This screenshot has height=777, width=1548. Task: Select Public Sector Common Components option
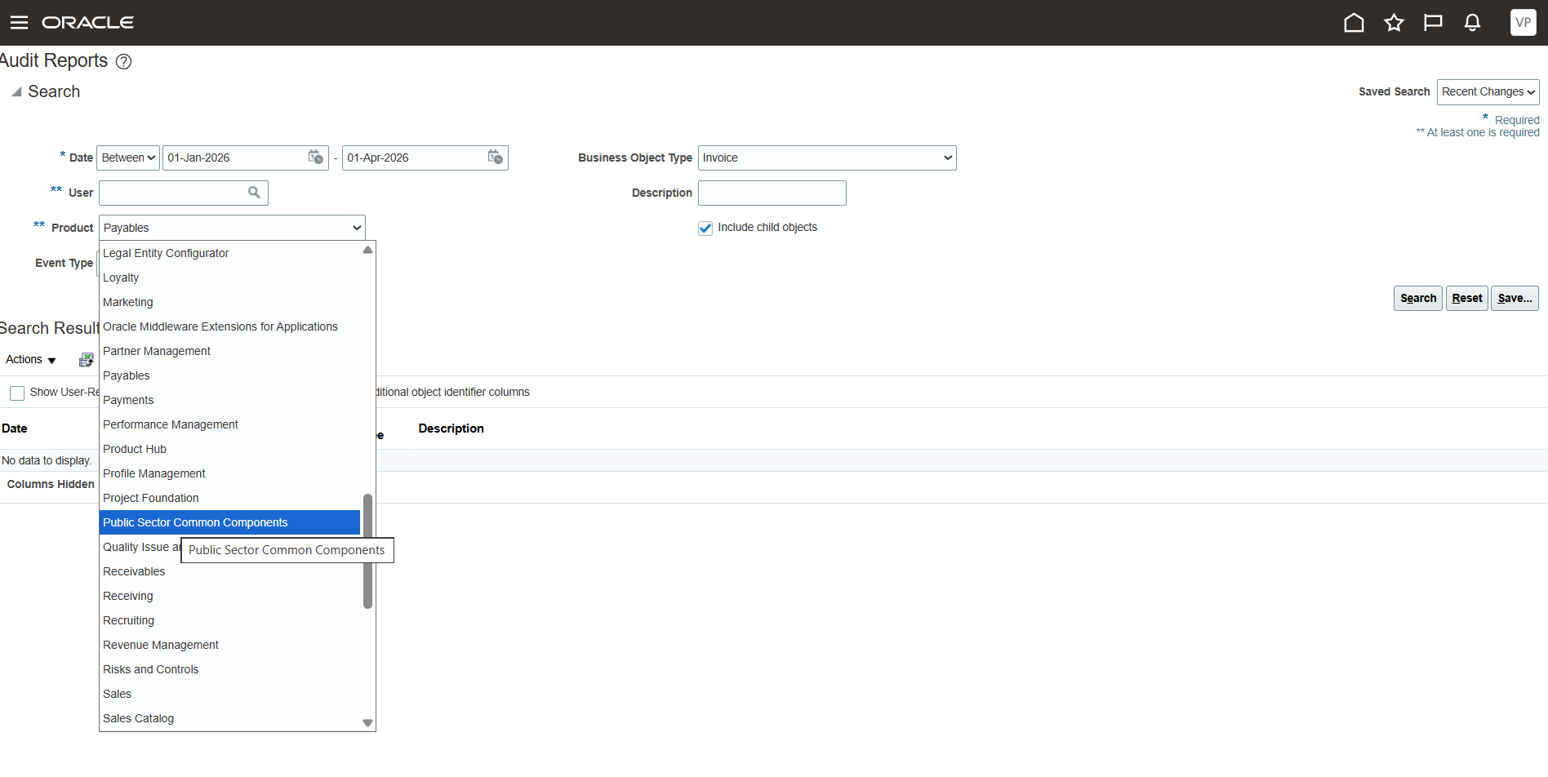click(229, 522)
